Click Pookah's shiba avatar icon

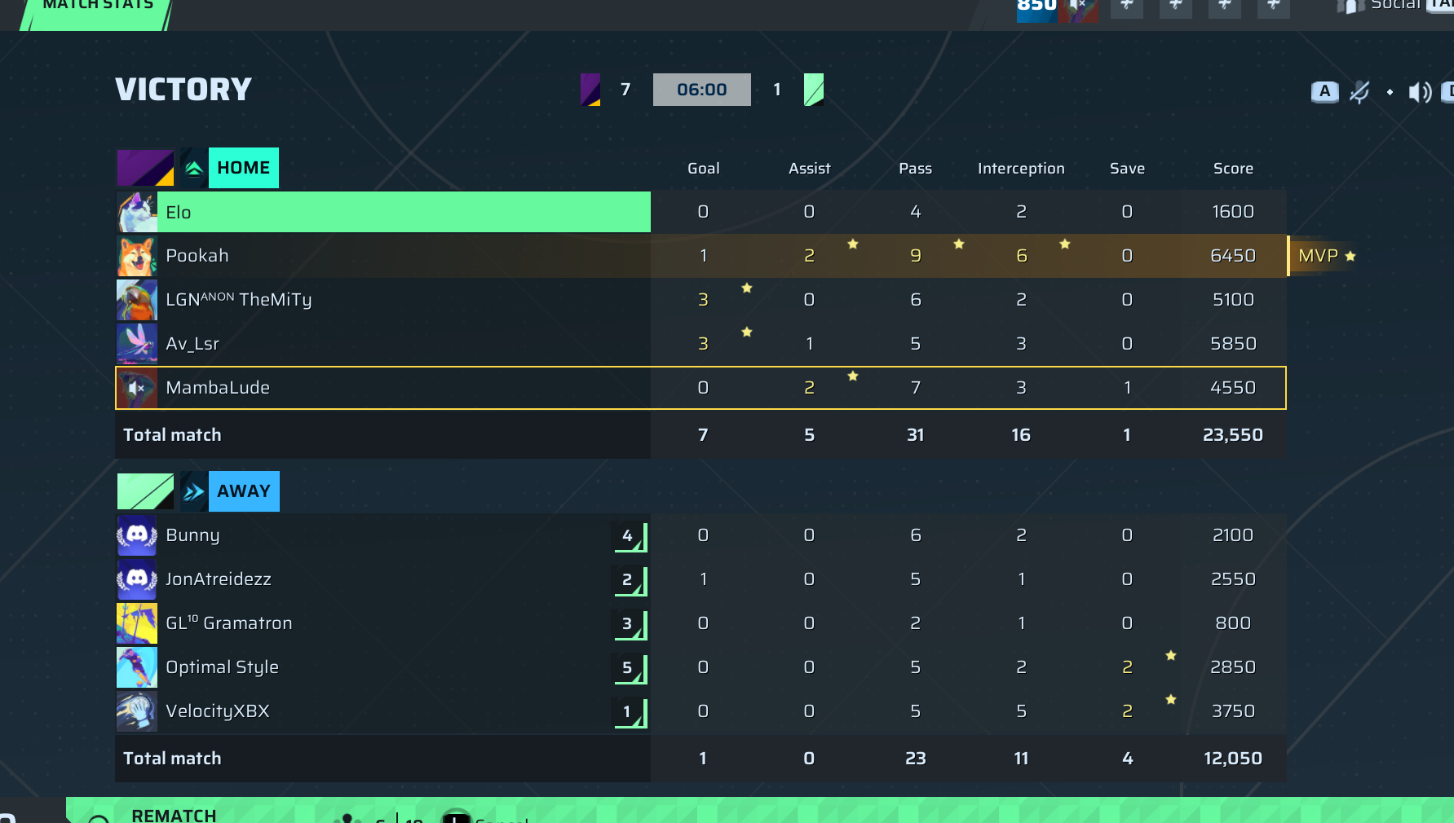coord(137,256)
